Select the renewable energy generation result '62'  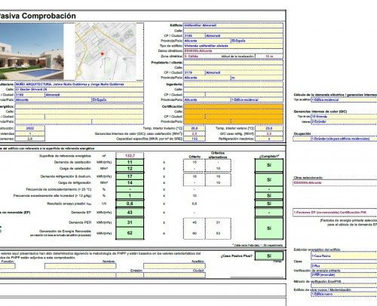point(130,233)
